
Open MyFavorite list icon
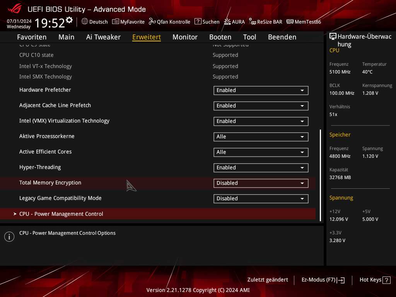pyautogui.click(x=115, y=22)
